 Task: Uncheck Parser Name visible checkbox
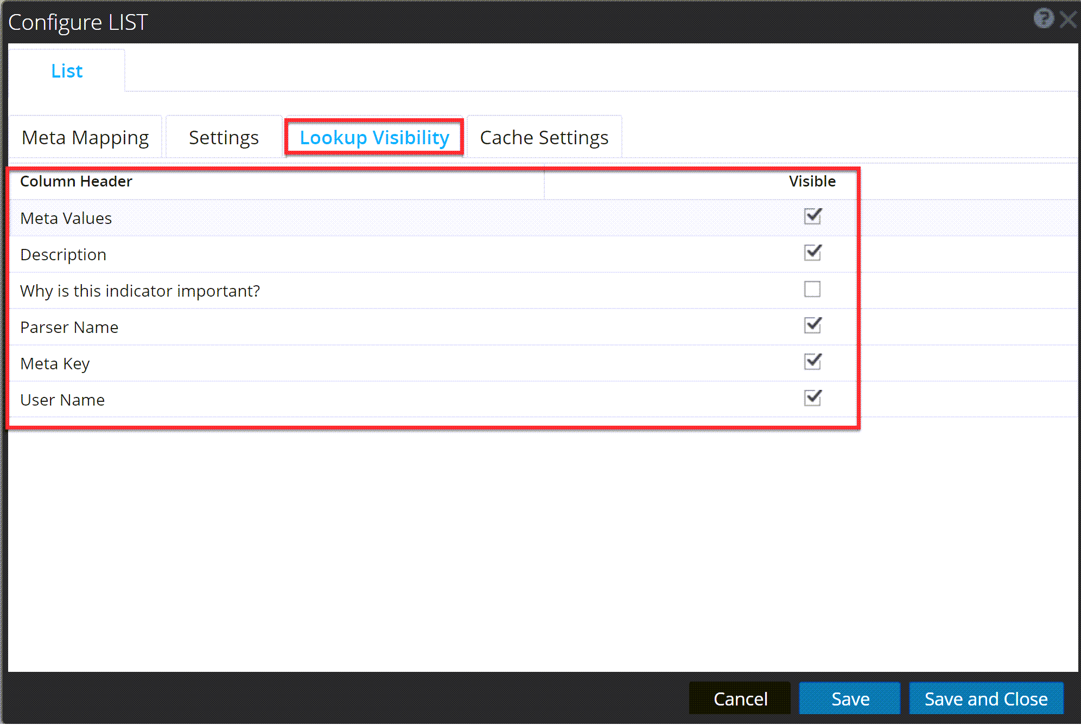point(812,325)
